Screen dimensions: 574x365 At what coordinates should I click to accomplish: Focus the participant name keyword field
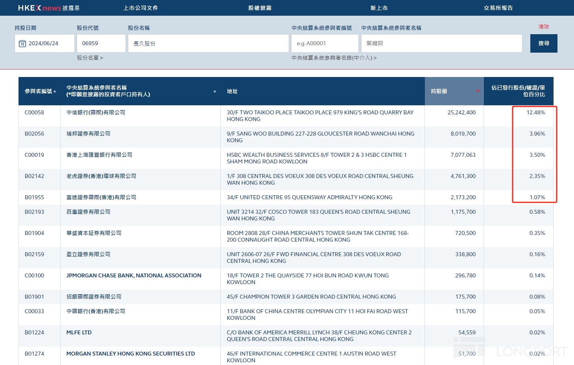click(x=441, y=43)
